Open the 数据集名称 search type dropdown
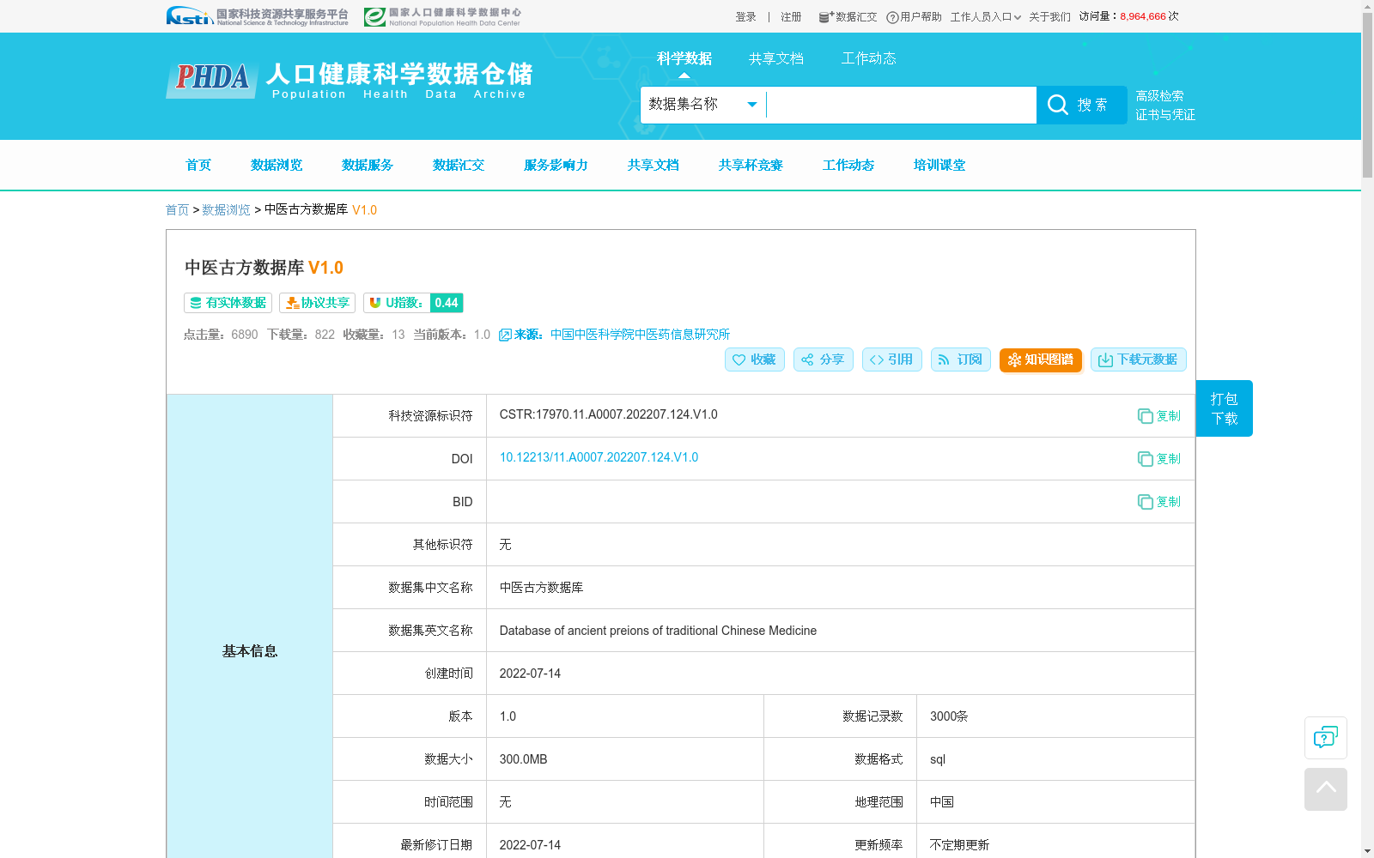The width and height of the screenshot is (1374, 858). (x=702, y=105)
